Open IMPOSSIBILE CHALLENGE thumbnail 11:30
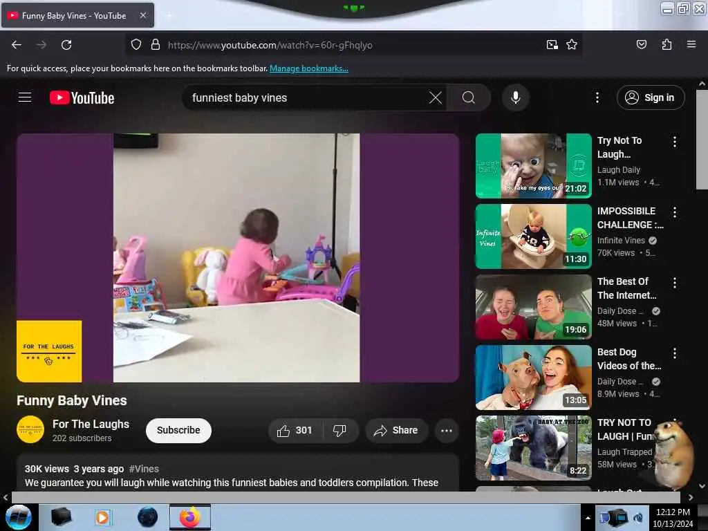This screenshot has width=708, height=531. [x=533, y=236]
